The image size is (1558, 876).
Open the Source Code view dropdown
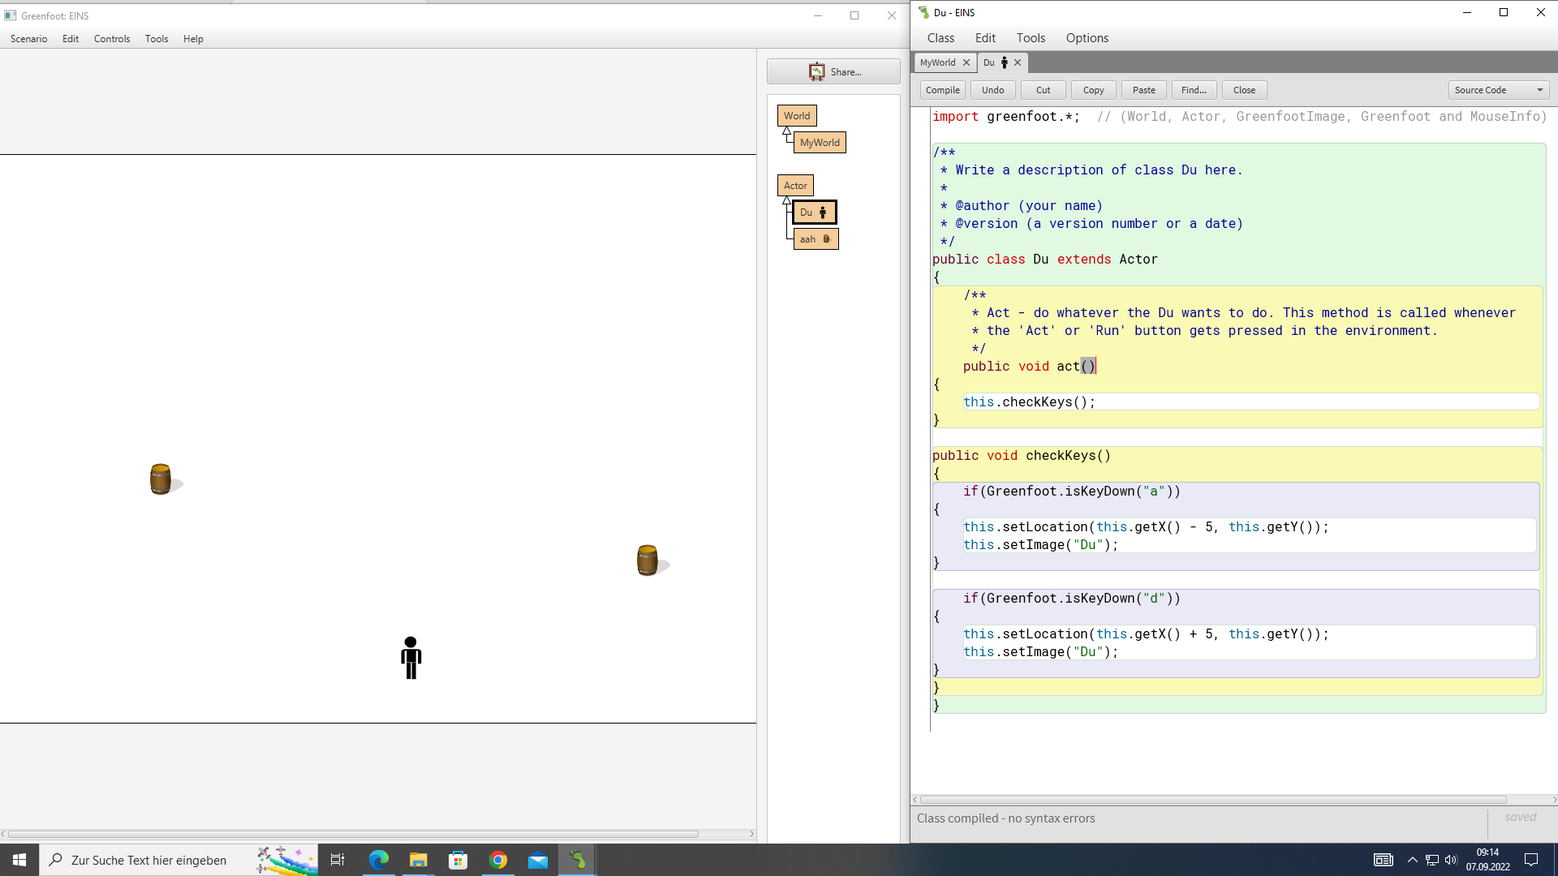click(x=1498, y=90)
